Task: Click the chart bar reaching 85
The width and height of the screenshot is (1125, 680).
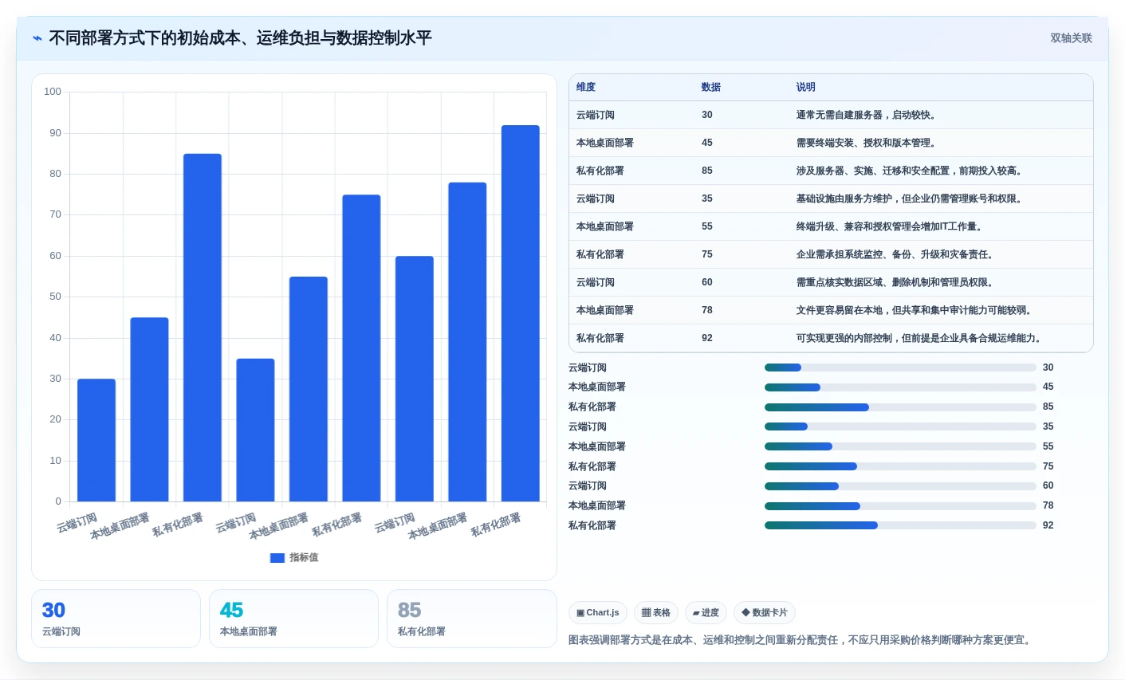Action: click(x=203, y=328)
